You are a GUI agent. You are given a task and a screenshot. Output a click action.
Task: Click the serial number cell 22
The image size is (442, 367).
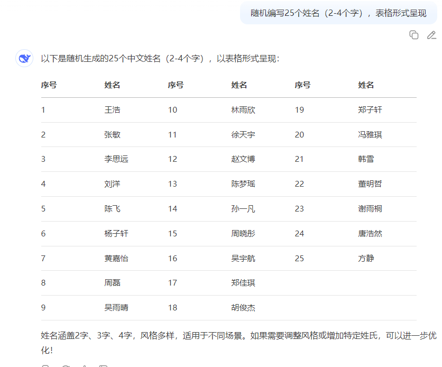(299, 184)
